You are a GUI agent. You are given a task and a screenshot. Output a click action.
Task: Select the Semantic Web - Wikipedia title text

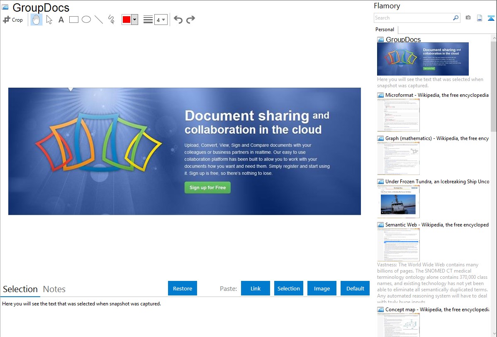tap(437, 225)
